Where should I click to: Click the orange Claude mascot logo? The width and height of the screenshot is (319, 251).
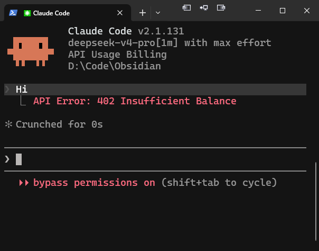pos(31,51)
